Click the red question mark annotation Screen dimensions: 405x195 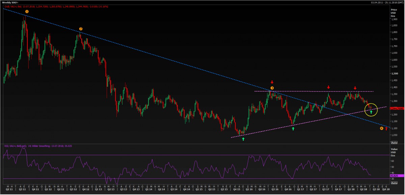(x=386, y=129)
